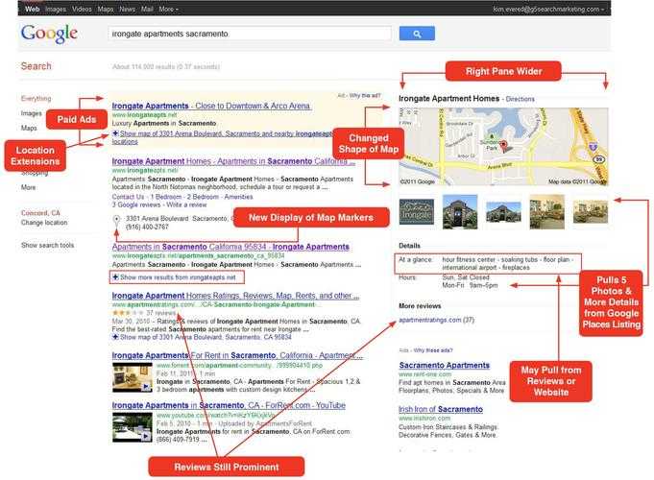Click More in the left sidebar

pyautogui.click(x=29, y=187)
